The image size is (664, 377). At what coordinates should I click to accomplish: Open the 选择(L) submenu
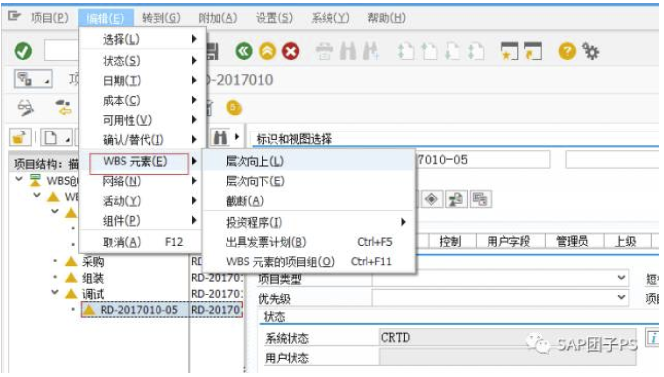coord(141,40)
